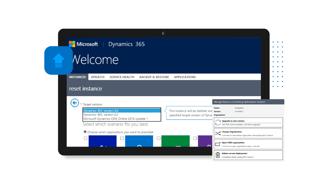Pick Dynamics 365, version 8.2 from list

tap(121, 114)
